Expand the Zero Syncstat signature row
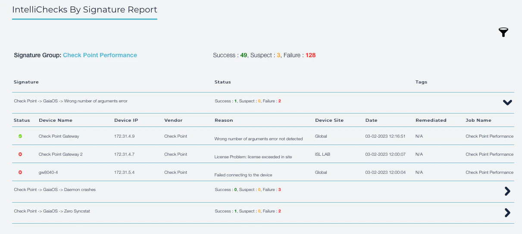Image resolution: width=522 pixels, height=234 pixels. pos(507,212)
